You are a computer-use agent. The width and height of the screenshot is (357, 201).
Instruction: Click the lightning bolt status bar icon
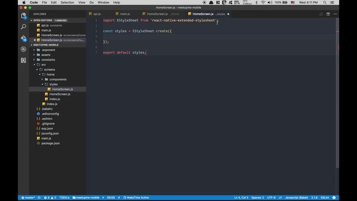pyautogui.click(x=119, y=198)
